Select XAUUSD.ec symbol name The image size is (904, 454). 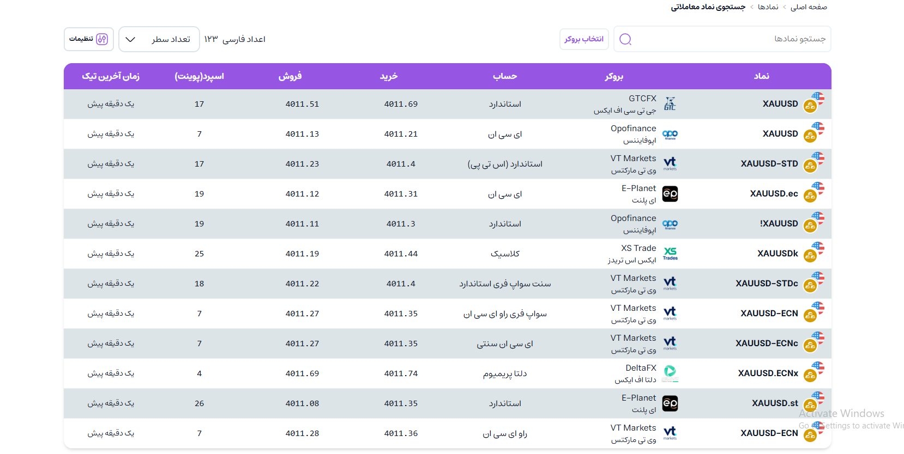coord(774,194)
